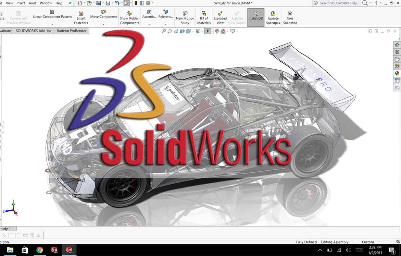Click the search magnifier button
Screen dimensions: 401x256
click(x=365, y=3)
